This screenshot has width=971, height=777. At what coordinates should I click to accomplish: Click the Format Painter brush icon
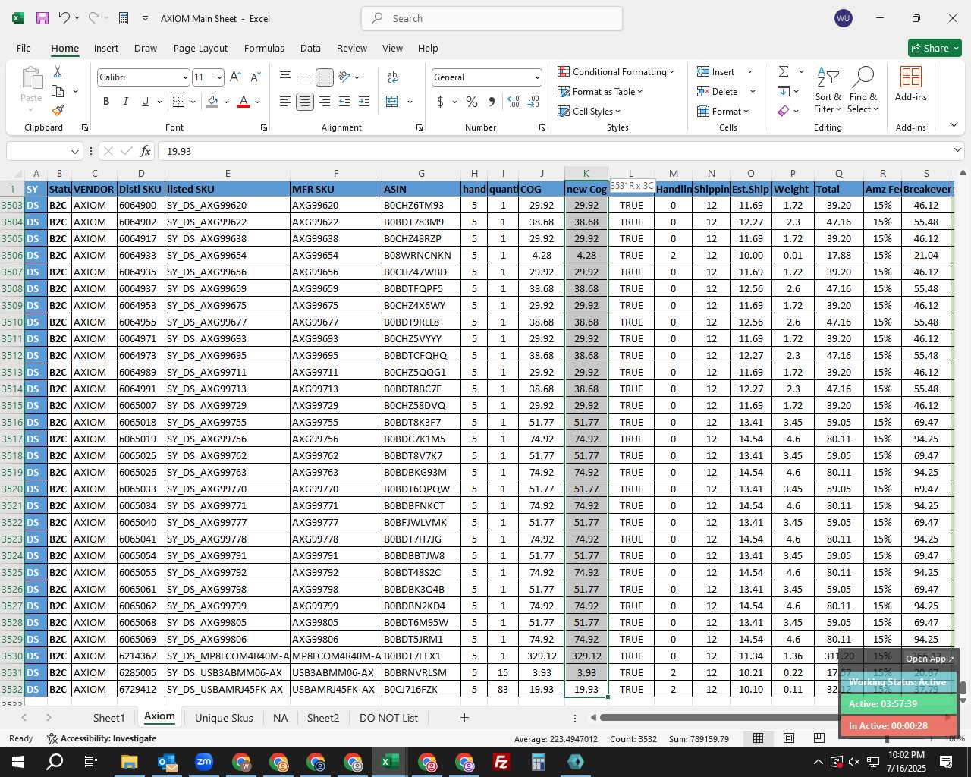tap(58, 111)
